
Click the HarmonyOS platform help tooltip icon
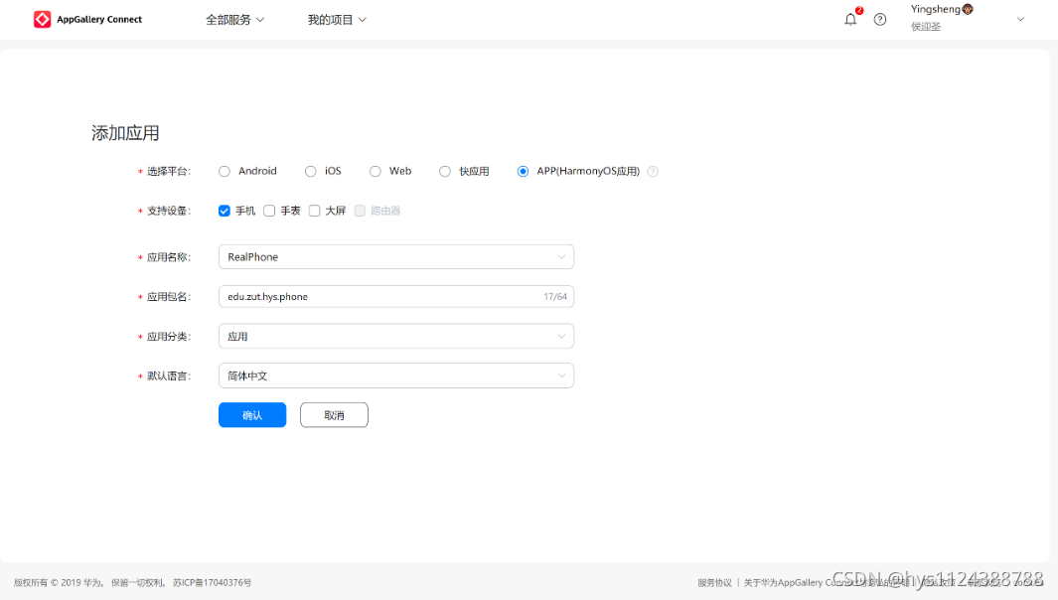point(652,171)
